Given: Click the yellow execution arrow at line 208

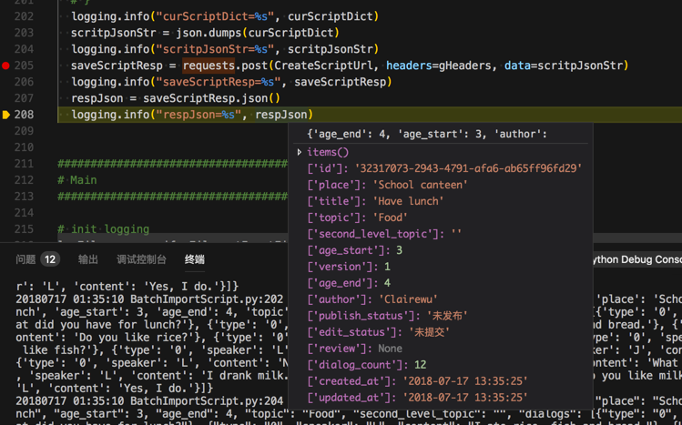Looking at the screenshot, I should (x=5, y=115).
